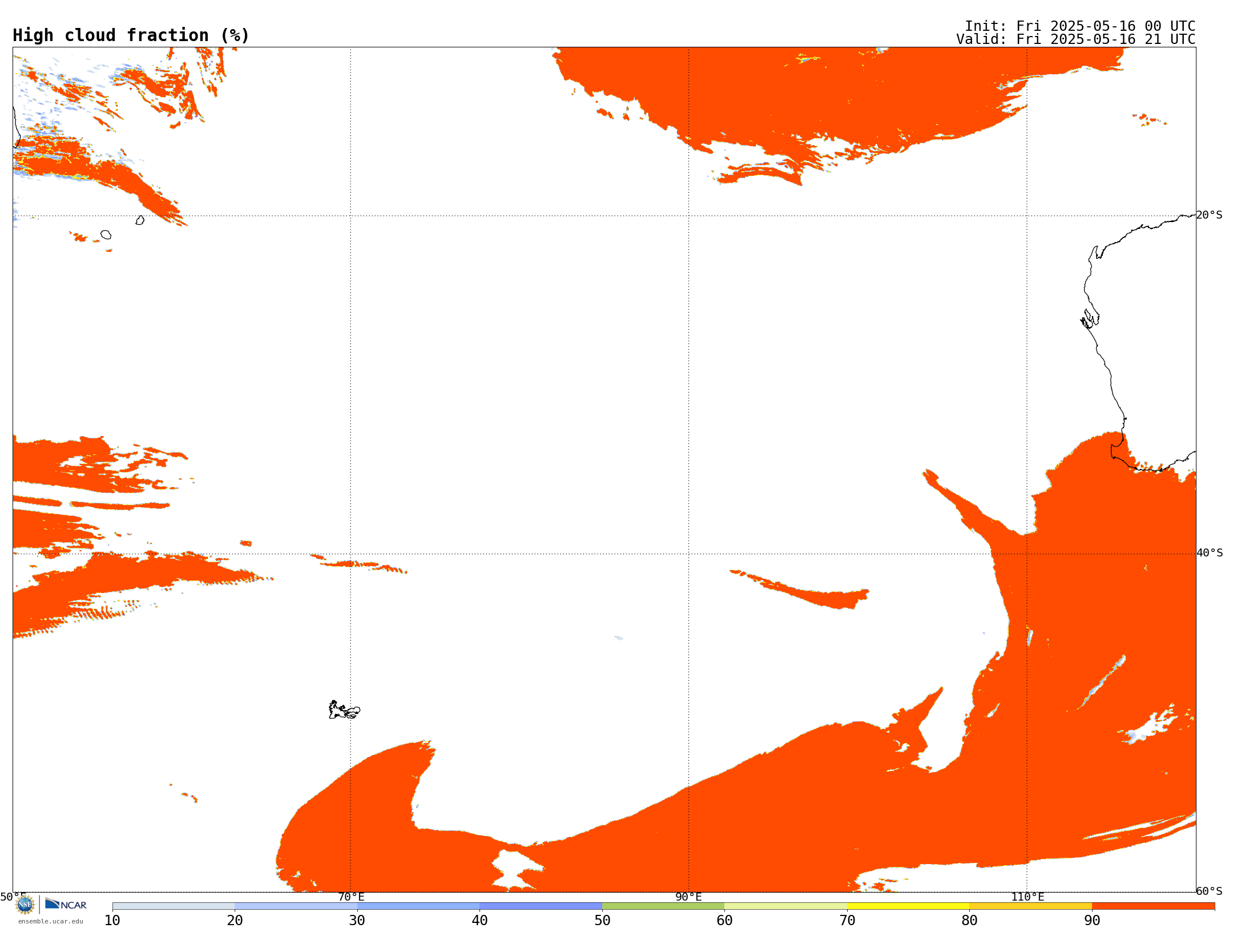1233x928 pixels.
Task: Click the colorbar label '70'
Action: 847,921
